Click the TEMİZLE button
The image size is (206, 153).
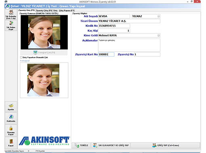coord(82,145)
